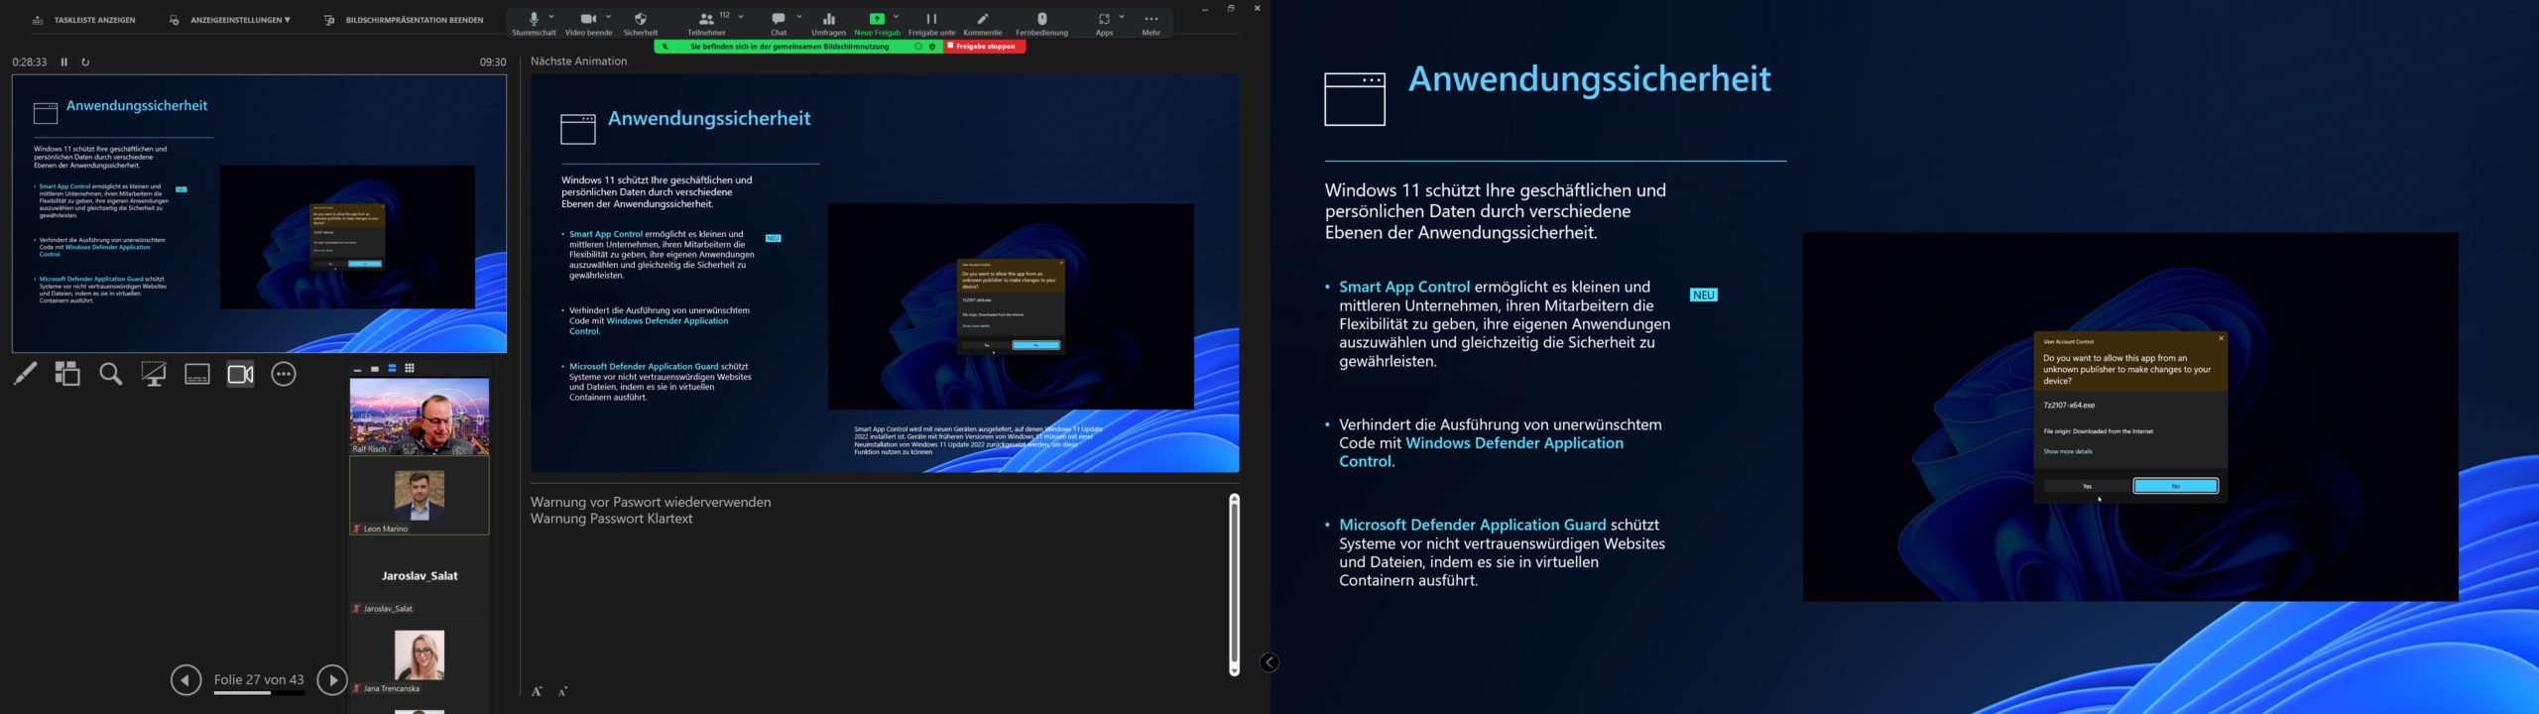Switch video panel to grid view

410,369
